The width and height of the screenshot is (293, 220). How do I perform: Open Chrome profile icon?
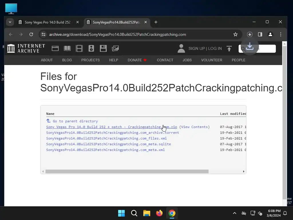coord(270,34)
